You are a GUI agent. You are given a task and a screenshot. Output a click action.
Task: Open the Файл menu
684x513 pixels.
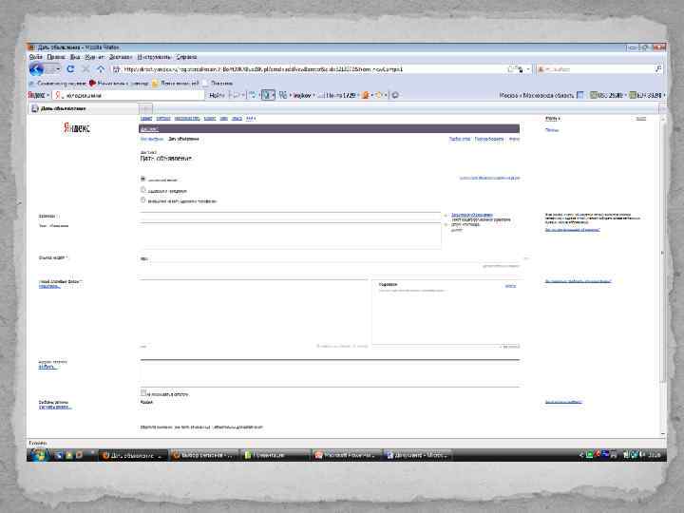click(x=36, y=57)
